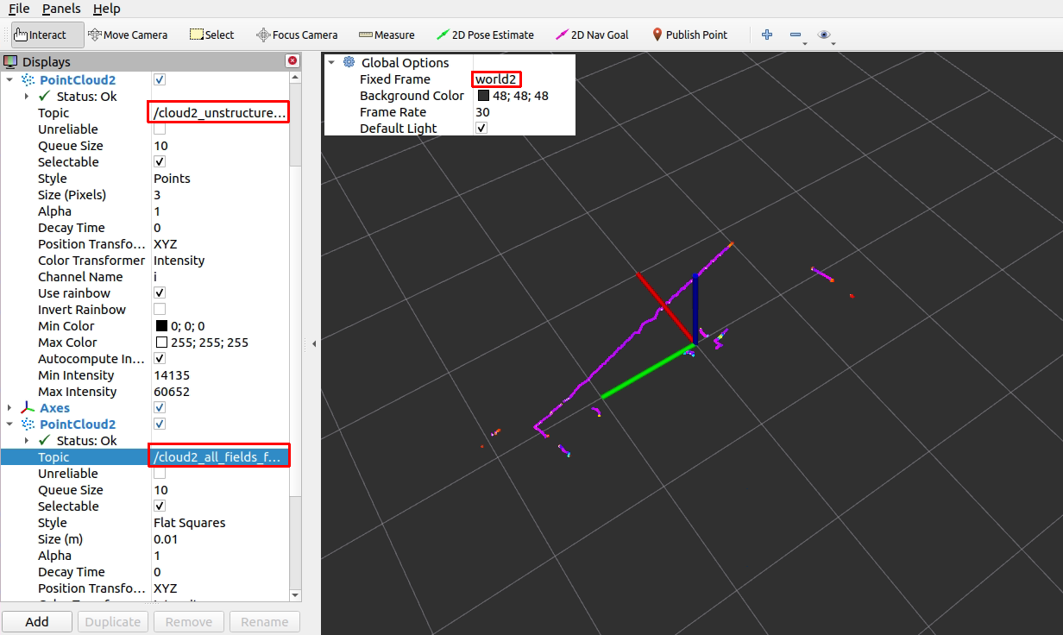Collapse the Global Options section
This screenshot has height=635, width=1063.
coord(331,63)
